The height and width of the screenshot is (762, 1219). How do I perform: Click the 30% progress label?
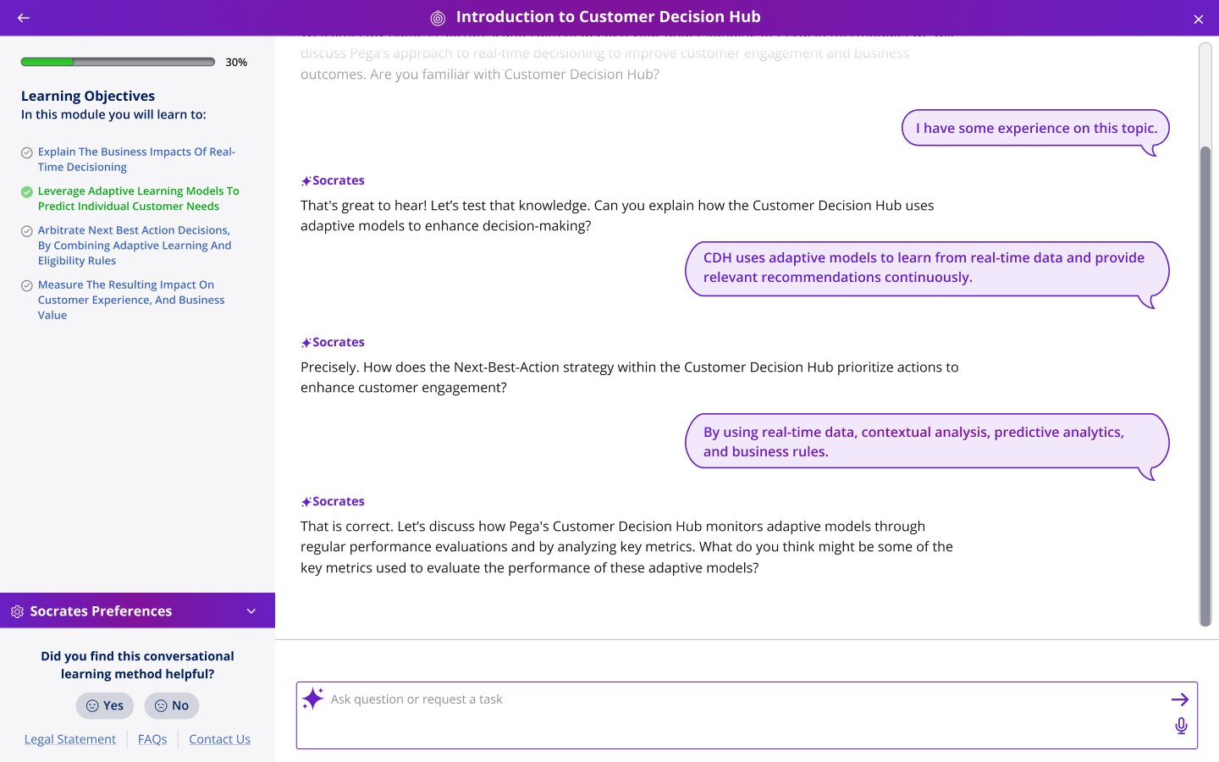(x=236, y=62)
